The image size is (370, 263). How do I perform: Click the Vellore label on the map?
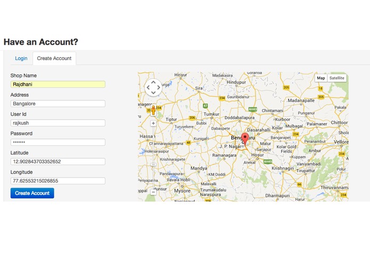pyautogui.click(x=341, y=142)
